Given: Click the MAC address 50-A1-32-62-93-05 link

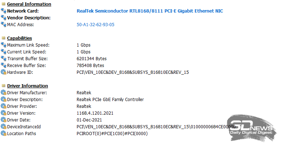Looking at the screenshot, I should pos(96,25).
